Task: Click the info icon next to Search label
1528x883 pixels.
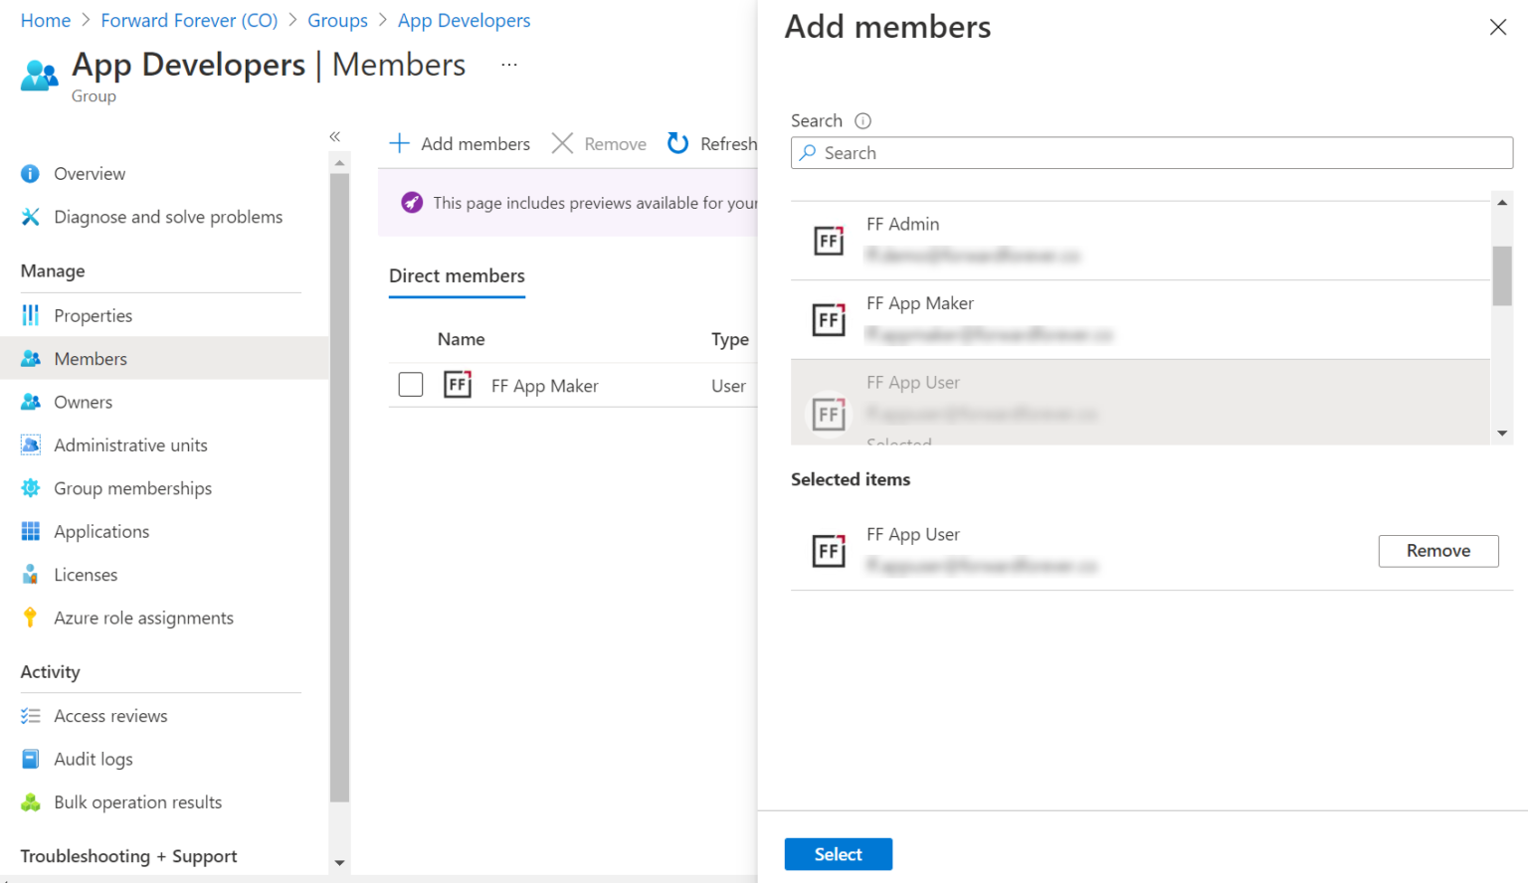Action: click(x=863, y=120)
